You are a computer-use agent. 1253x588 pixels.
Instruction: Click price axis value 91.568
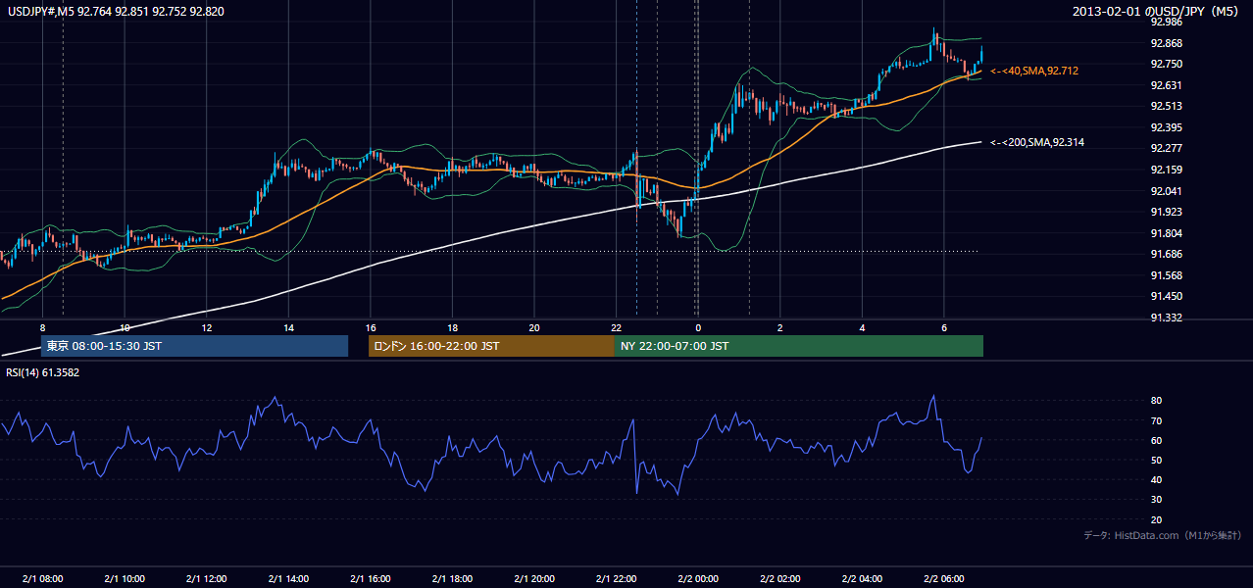[x=1166, y=275]
